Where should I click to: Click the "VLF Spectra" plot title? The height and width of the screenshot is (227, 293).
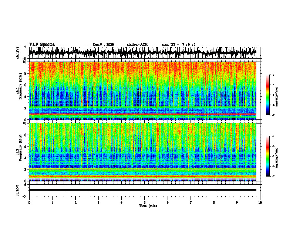(x=42, y=45)
